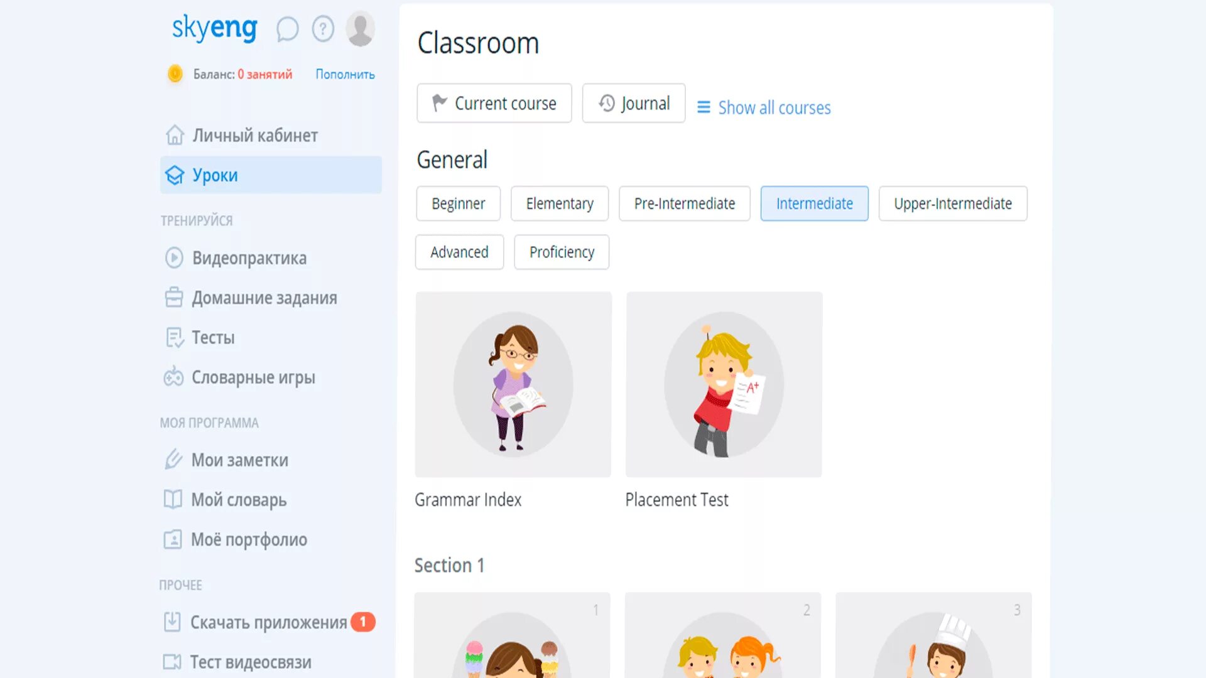Screen dimensions: 1206x678
Task: Select the Upper-Intermediate level
Action: 952,203
